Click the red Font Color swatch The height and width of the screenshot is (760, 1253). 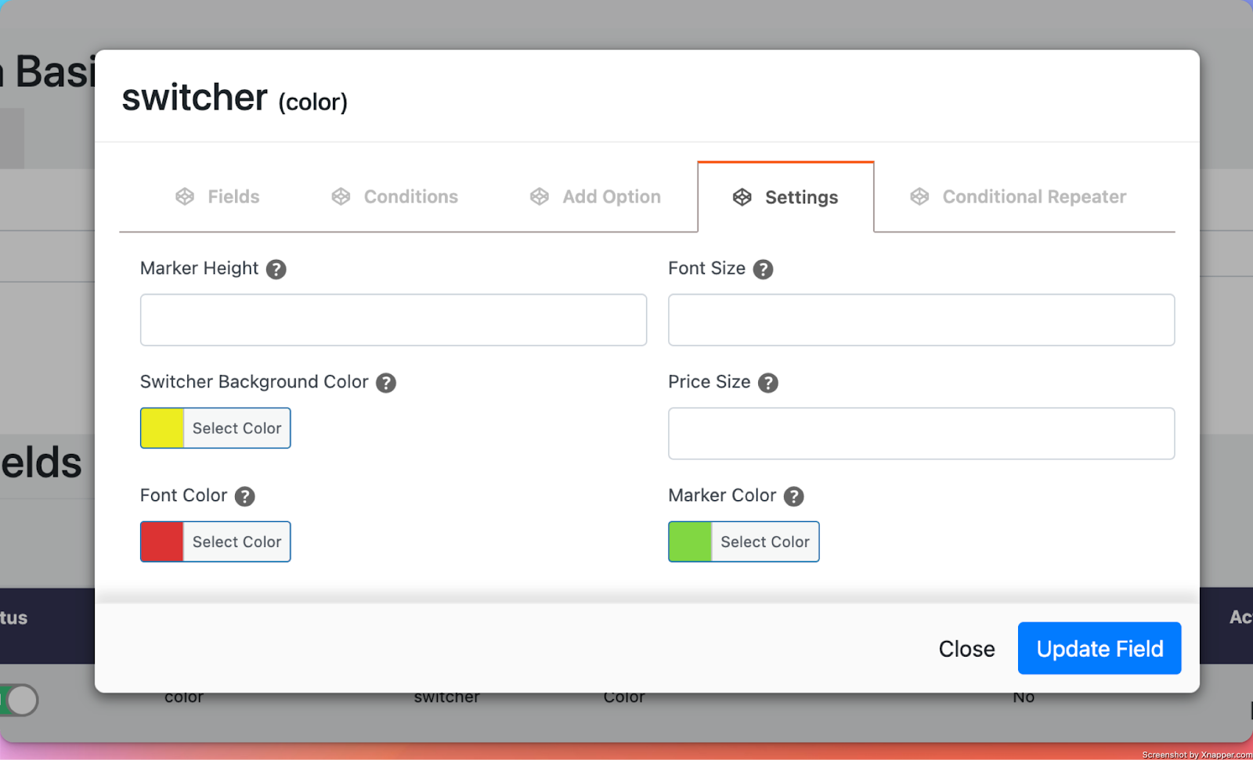162,542
